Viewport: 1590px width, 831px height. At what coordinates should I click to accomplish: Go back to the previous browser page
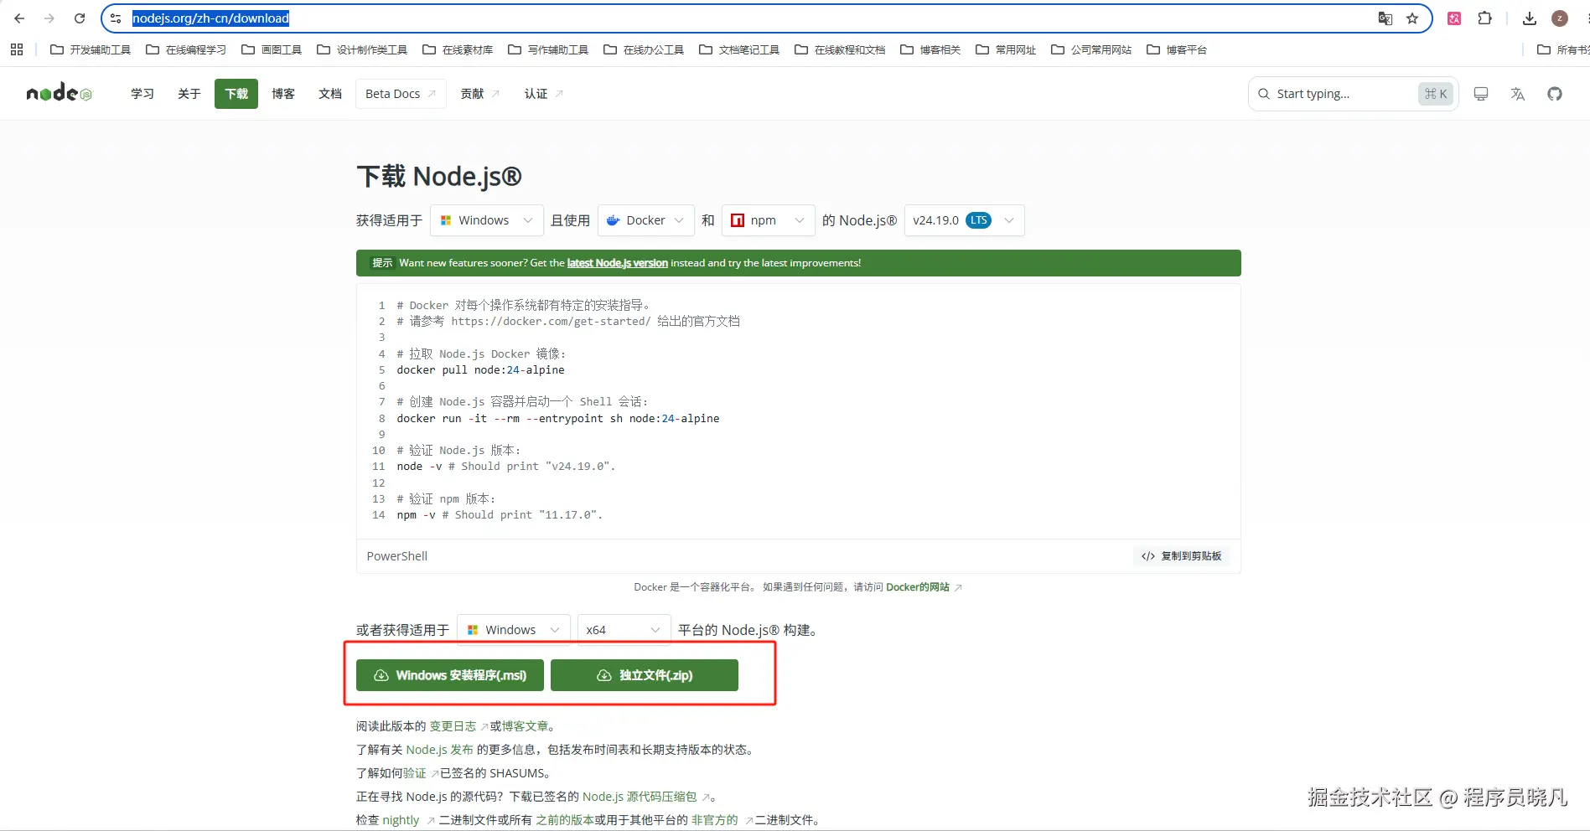19,18
